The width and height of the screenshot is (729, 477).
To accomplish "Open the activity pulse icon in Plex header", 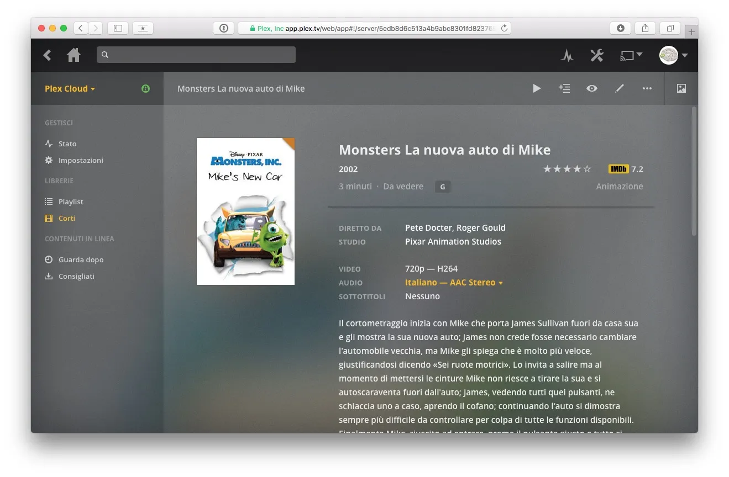I will (x=567, y=55).
